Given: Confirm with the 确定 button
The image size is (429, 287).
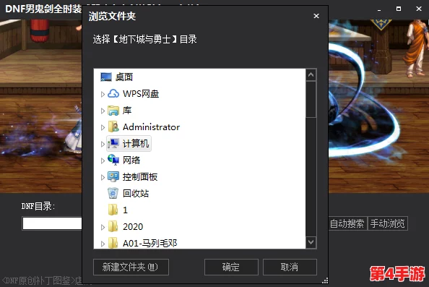Looking at the screenshot, I should pos(231,267).
